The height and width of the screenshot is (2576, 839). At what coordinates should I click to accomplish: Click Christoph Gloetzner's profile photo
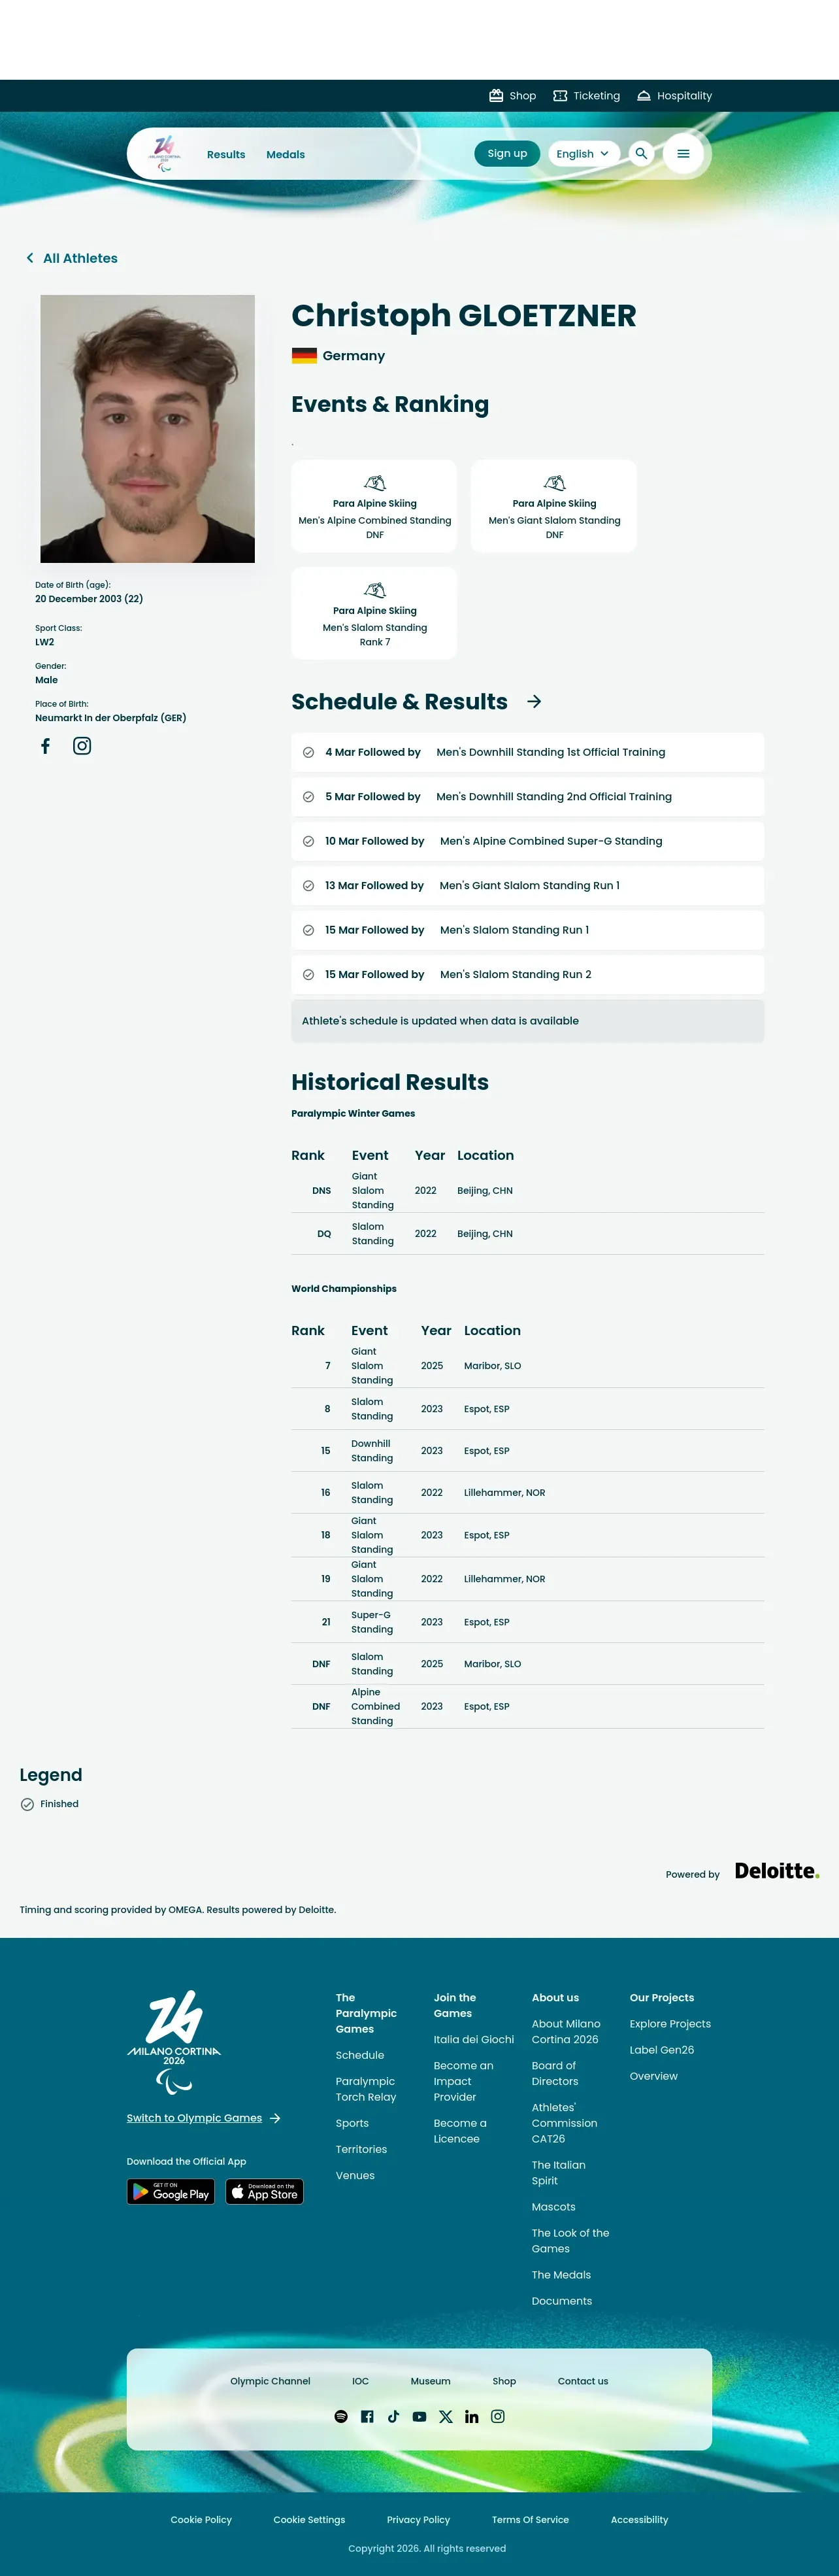click(x=147, y=428)
